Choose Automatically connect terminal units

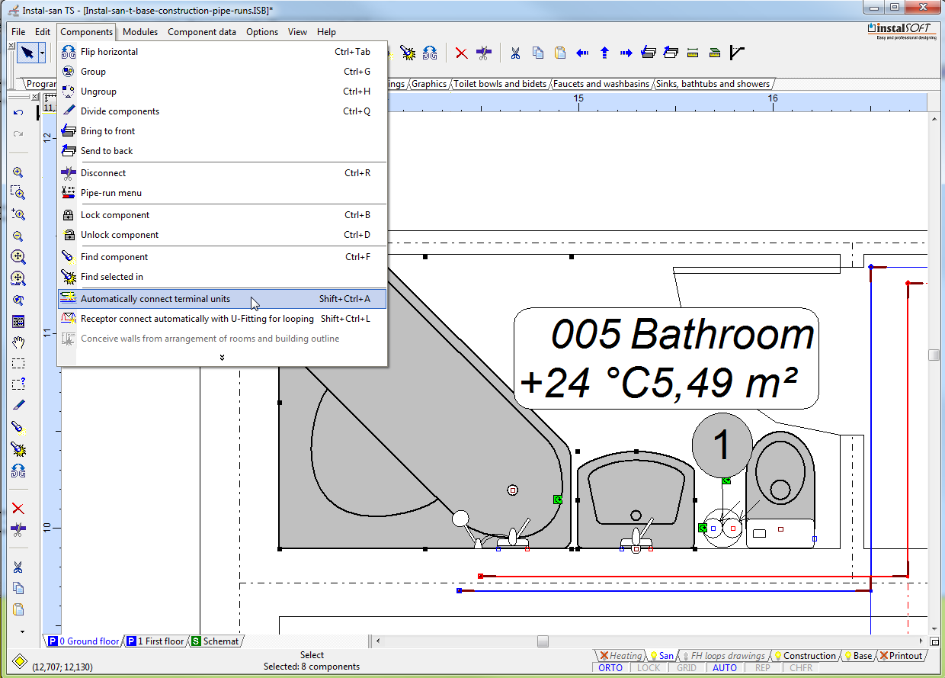(x=222, y=299)
